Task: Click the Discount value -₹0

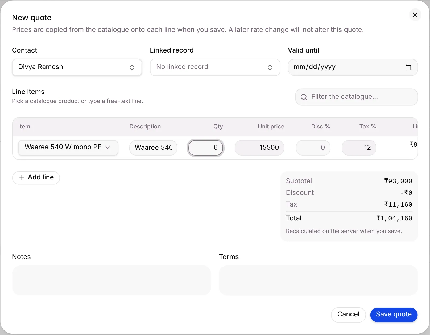Action: click(406, 193)
